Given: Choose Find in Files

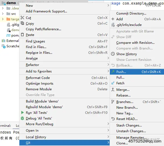Looking at the screenshot, I should click(x=64, y=47).
